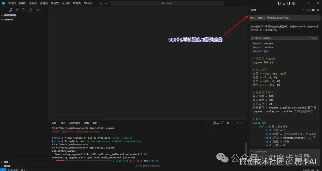322x171 pixels.
Task: Open the 帮助(H) menu
Action: (88, 3)
